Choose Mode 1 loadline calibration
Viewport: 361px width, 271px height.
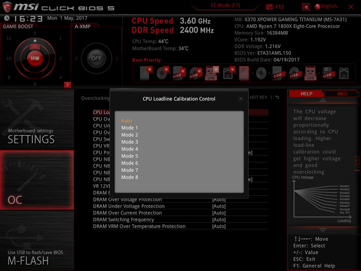tap(130, 127)
